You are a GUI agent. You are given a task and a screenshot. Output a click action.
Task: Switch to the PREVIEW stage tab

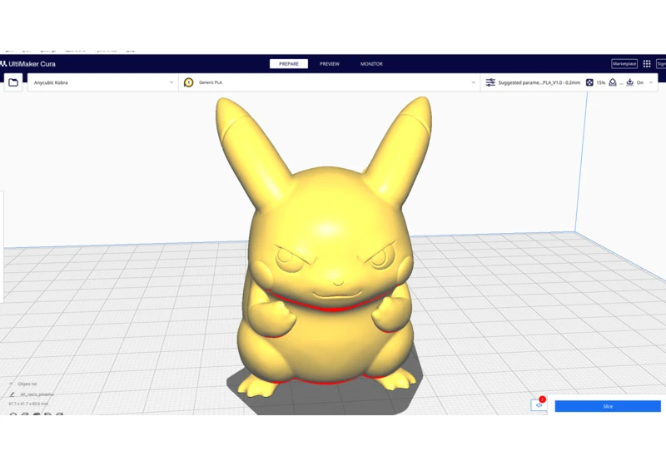pyautogui.click(x=330, y=64)
